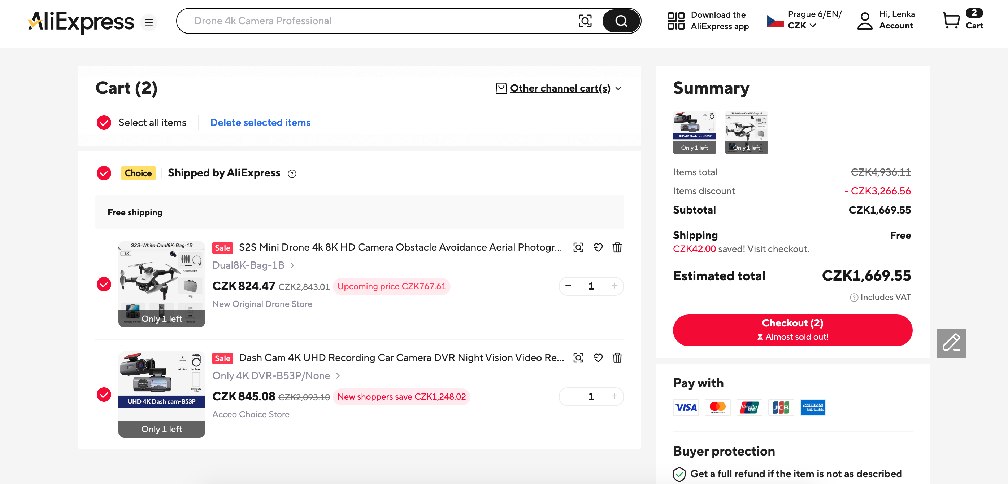Viewport: 1008px width, 484px height.
Task: Open the shopping cart icon in the header
Action: click(x=951, y=20)
